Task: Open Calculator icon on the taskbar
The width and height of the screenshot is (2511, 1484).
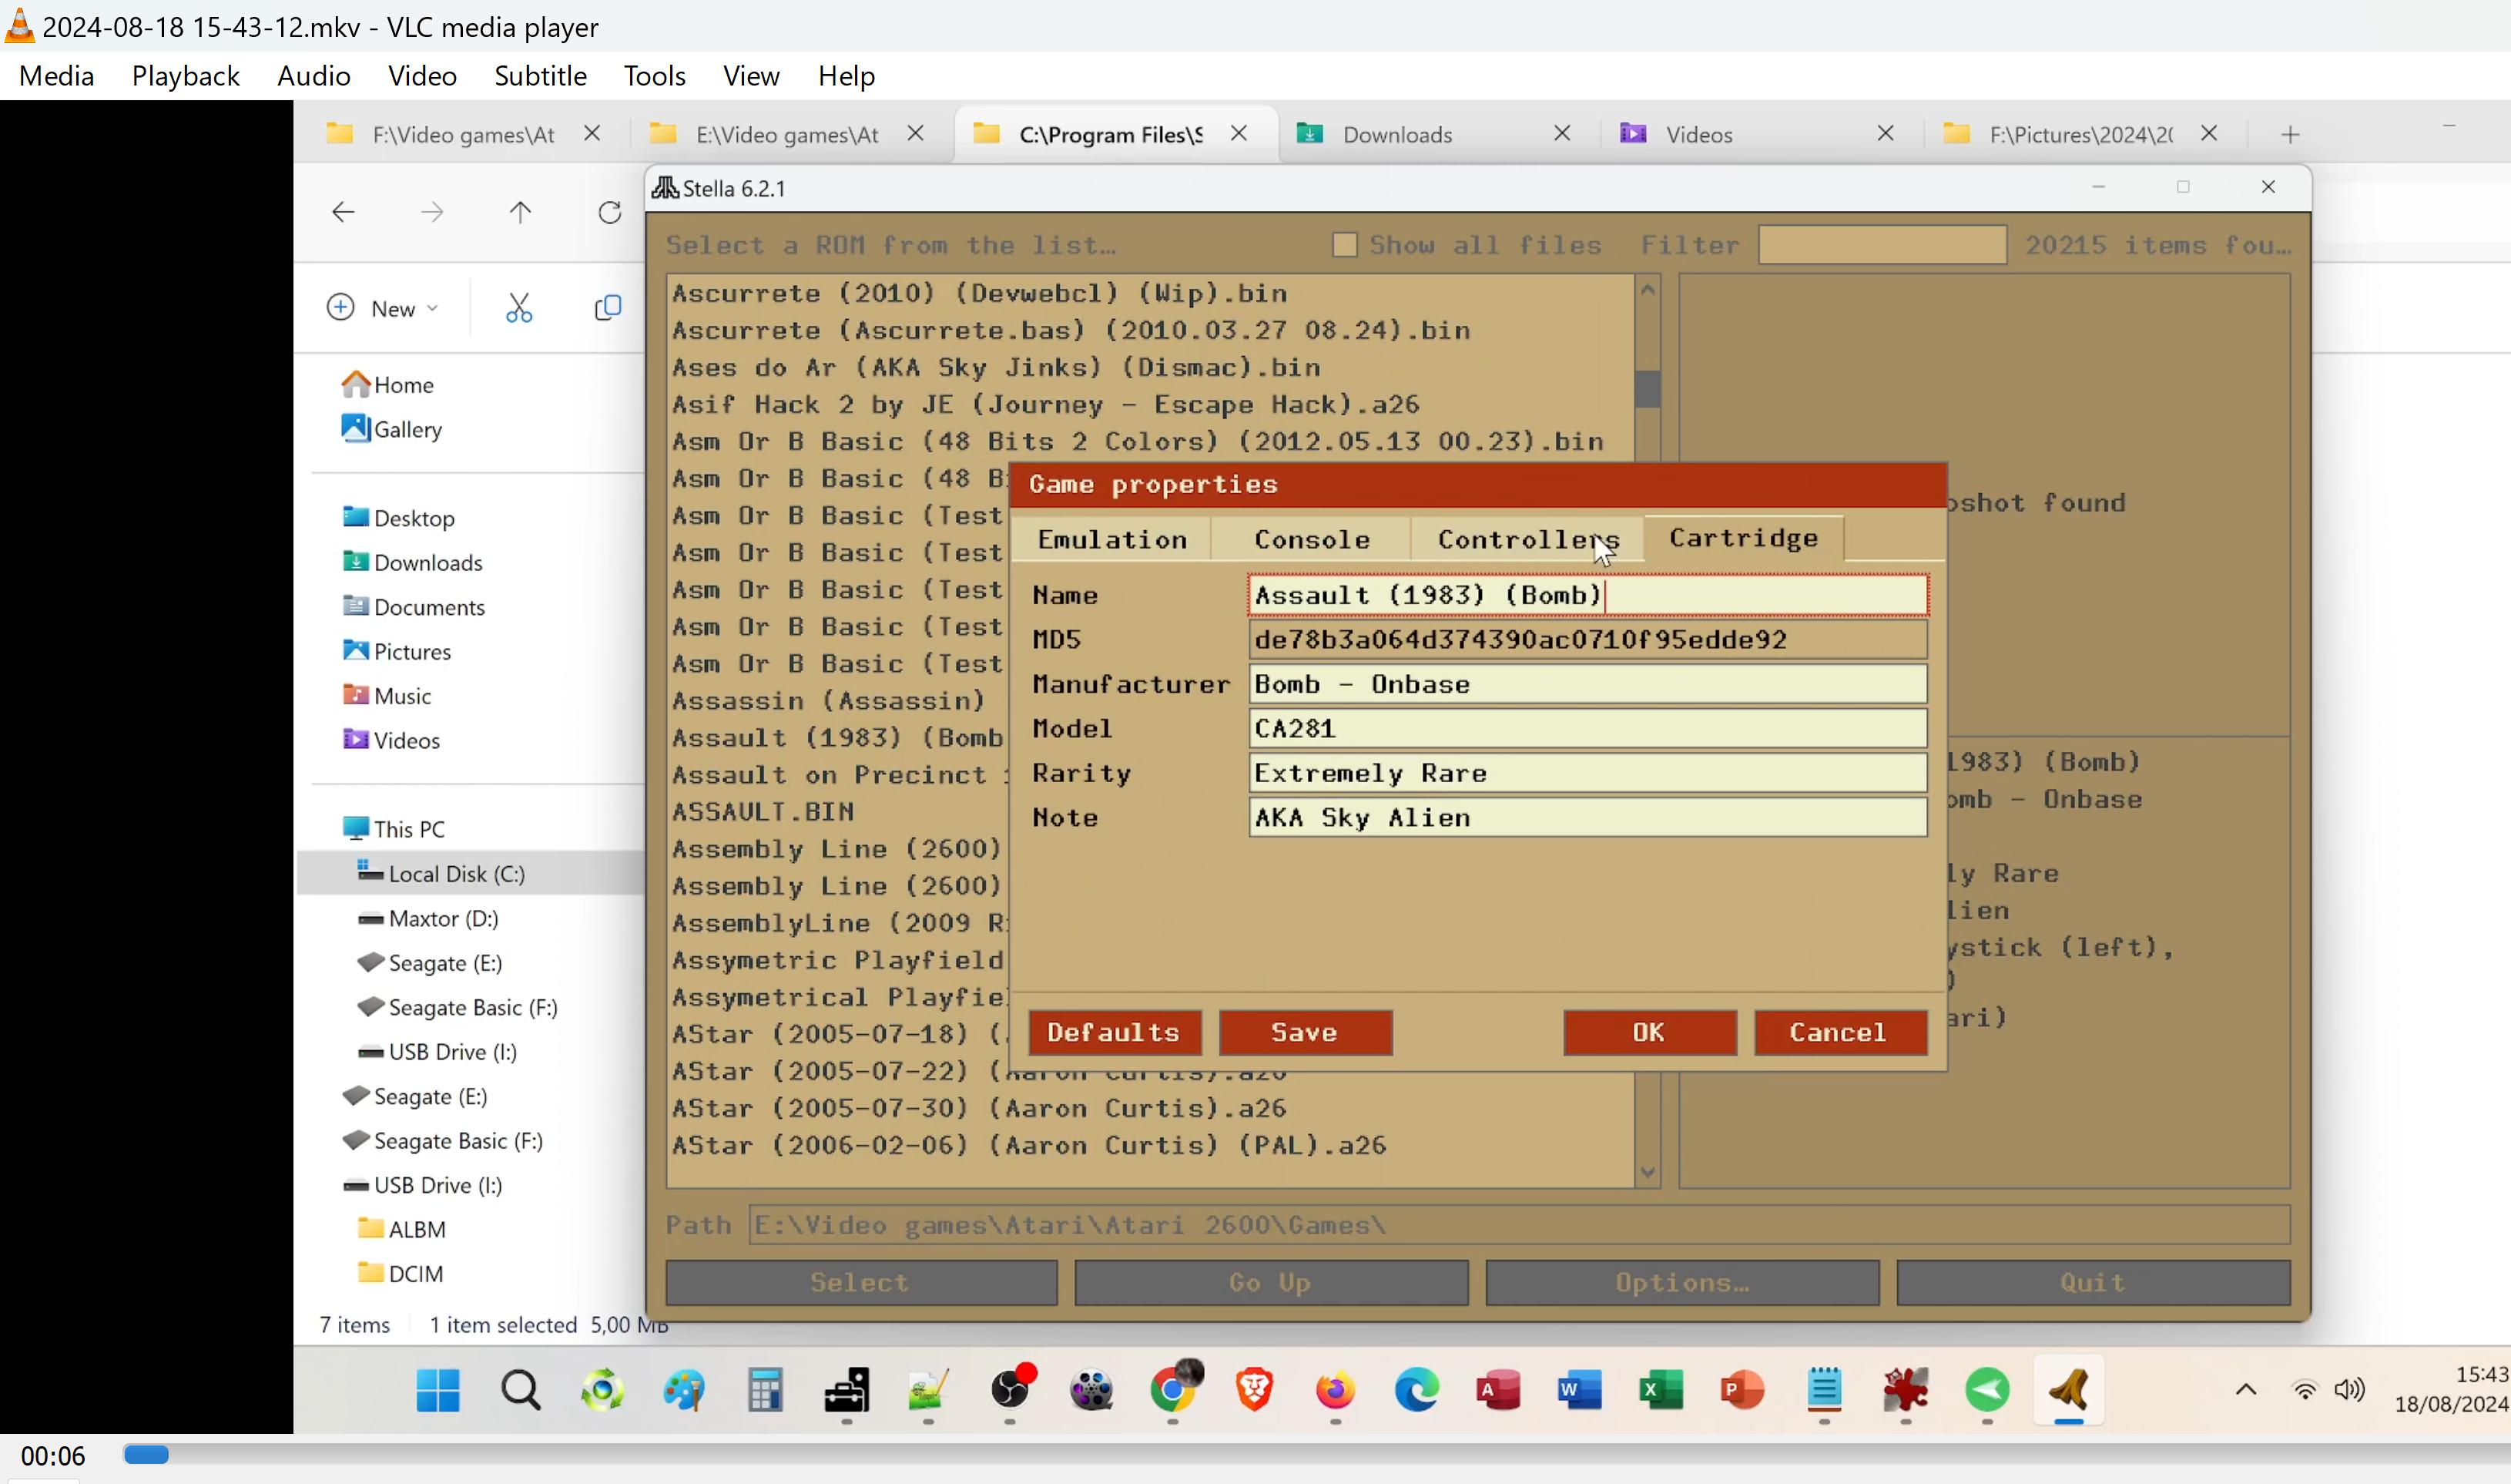Action: (765, 1390)
